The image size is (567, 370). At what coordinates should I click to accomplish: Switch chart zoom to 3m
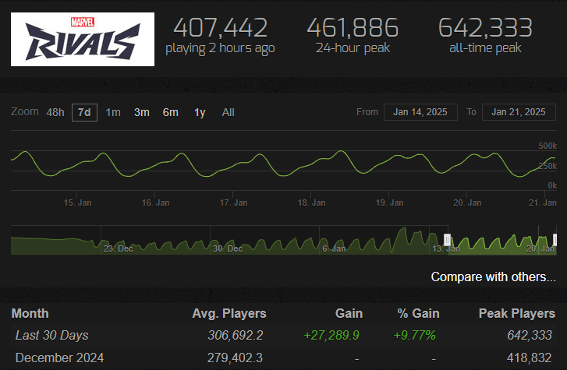(x=142, y=112)
